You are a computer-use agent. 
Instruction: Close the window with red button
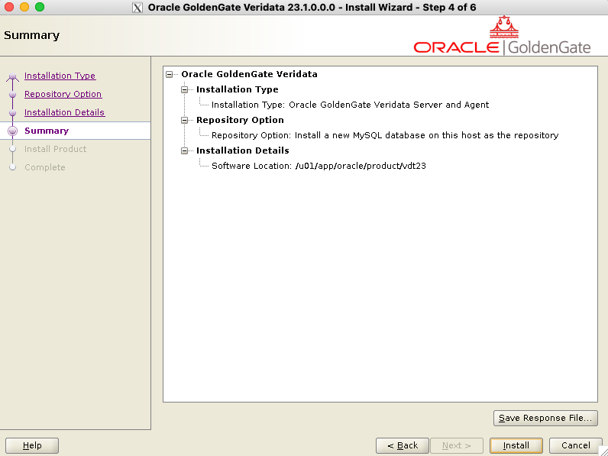8,7
